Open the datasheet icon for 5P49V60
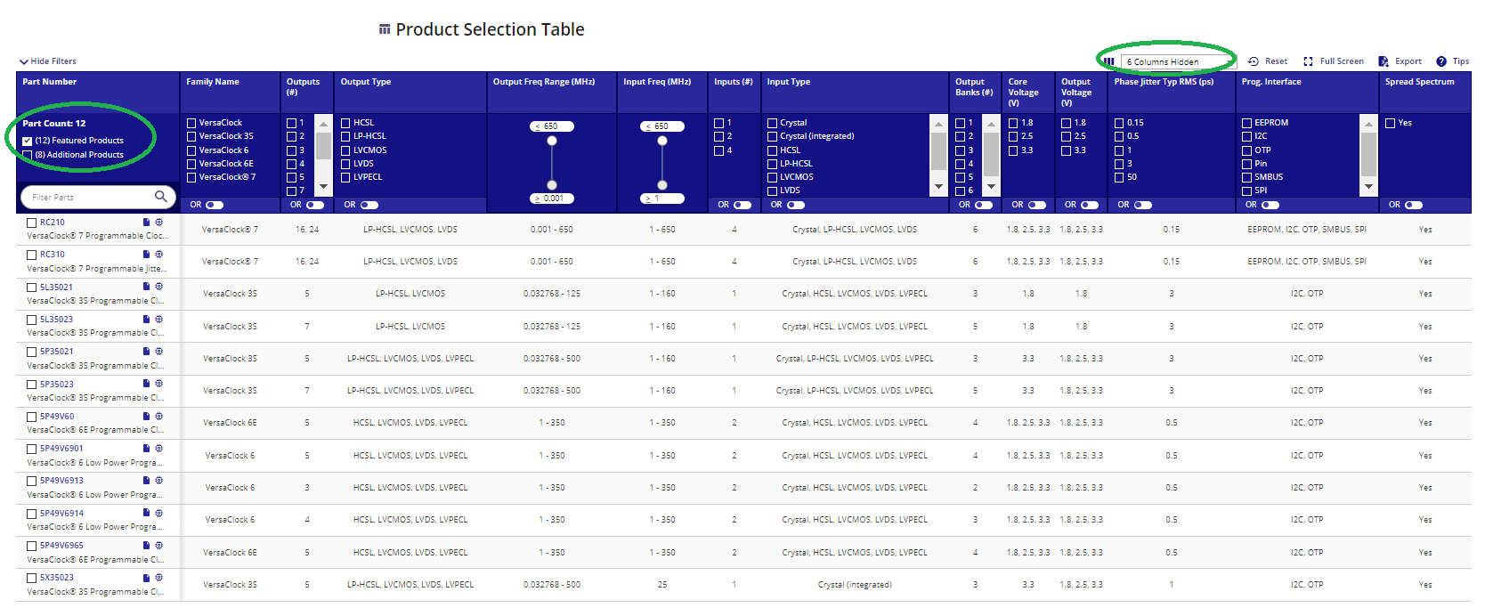 point(146,417)
